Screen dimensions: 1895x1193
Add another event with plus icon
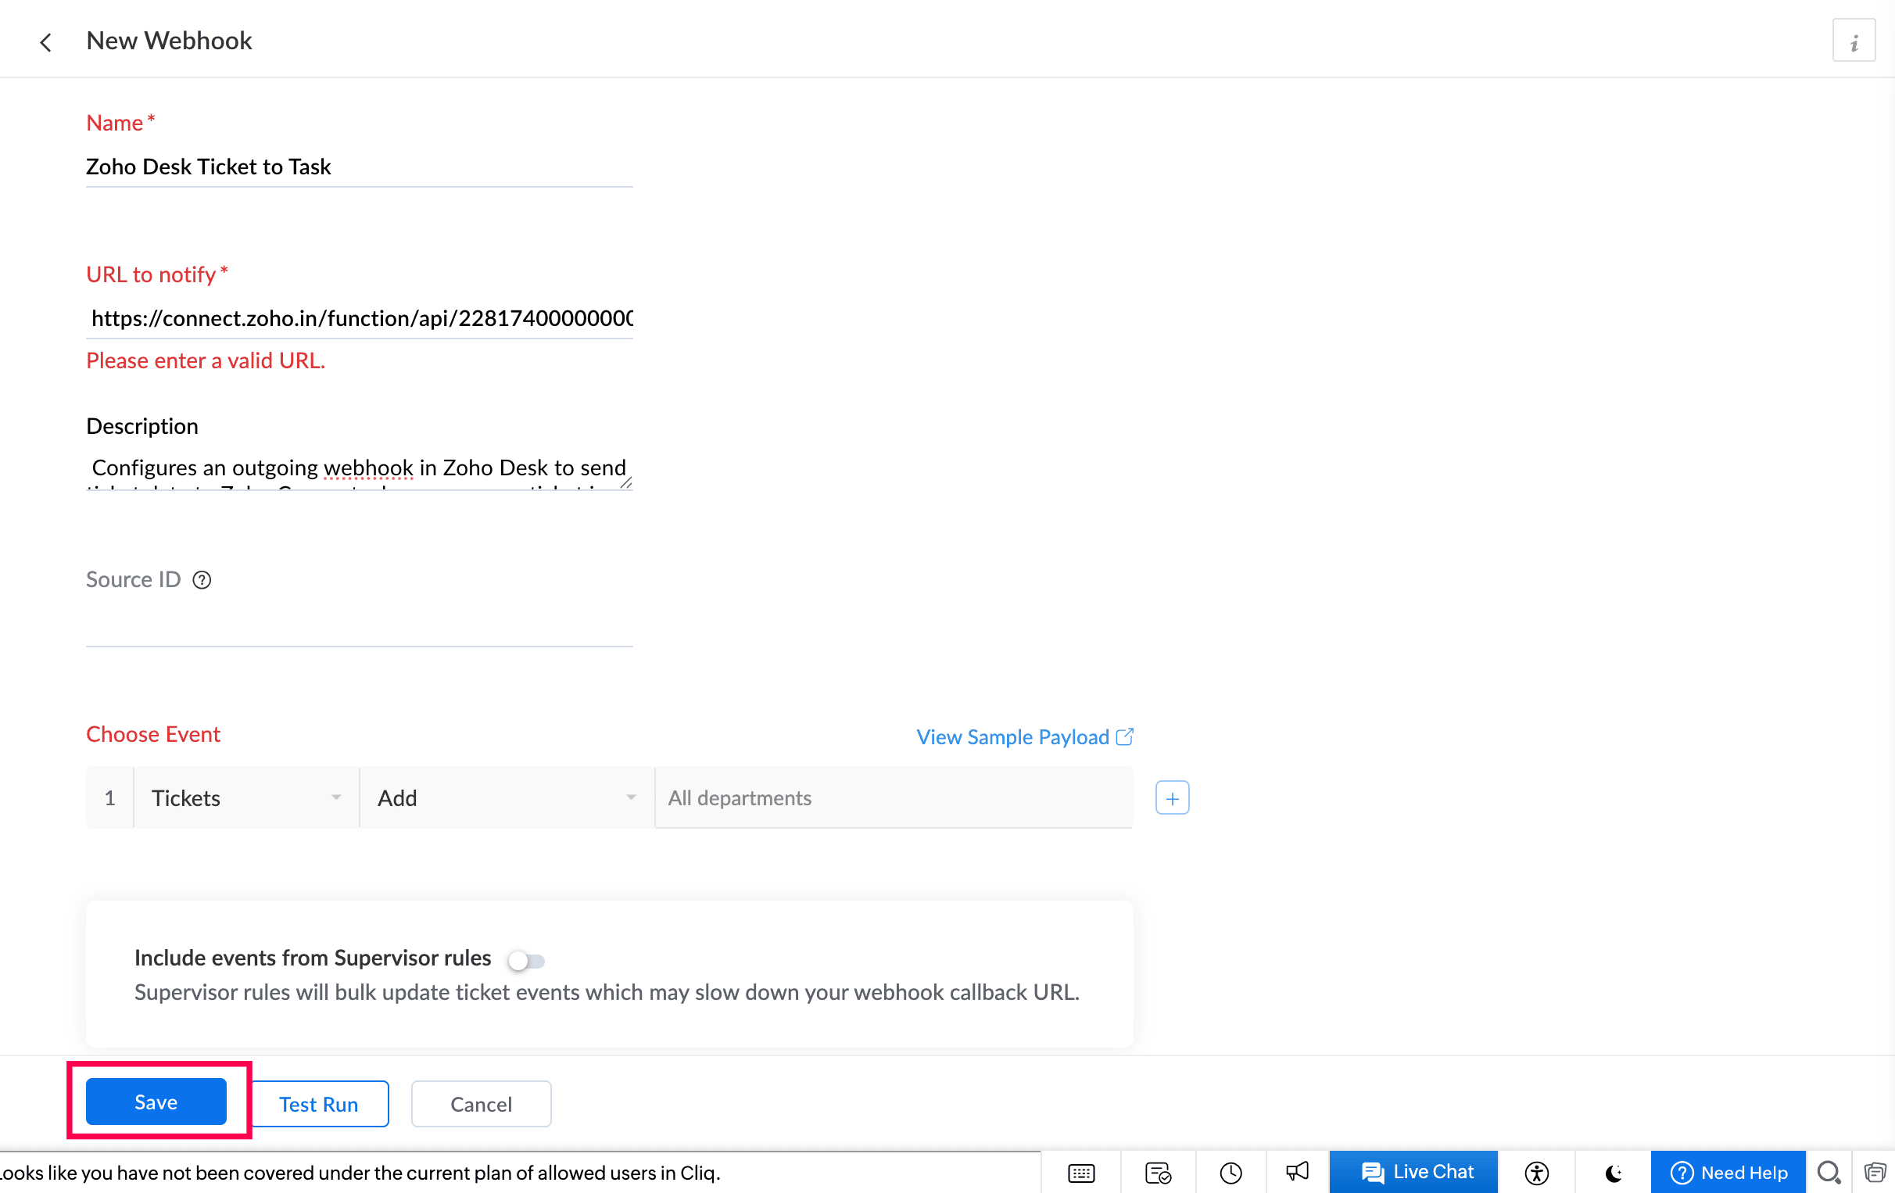(1172, 798)
